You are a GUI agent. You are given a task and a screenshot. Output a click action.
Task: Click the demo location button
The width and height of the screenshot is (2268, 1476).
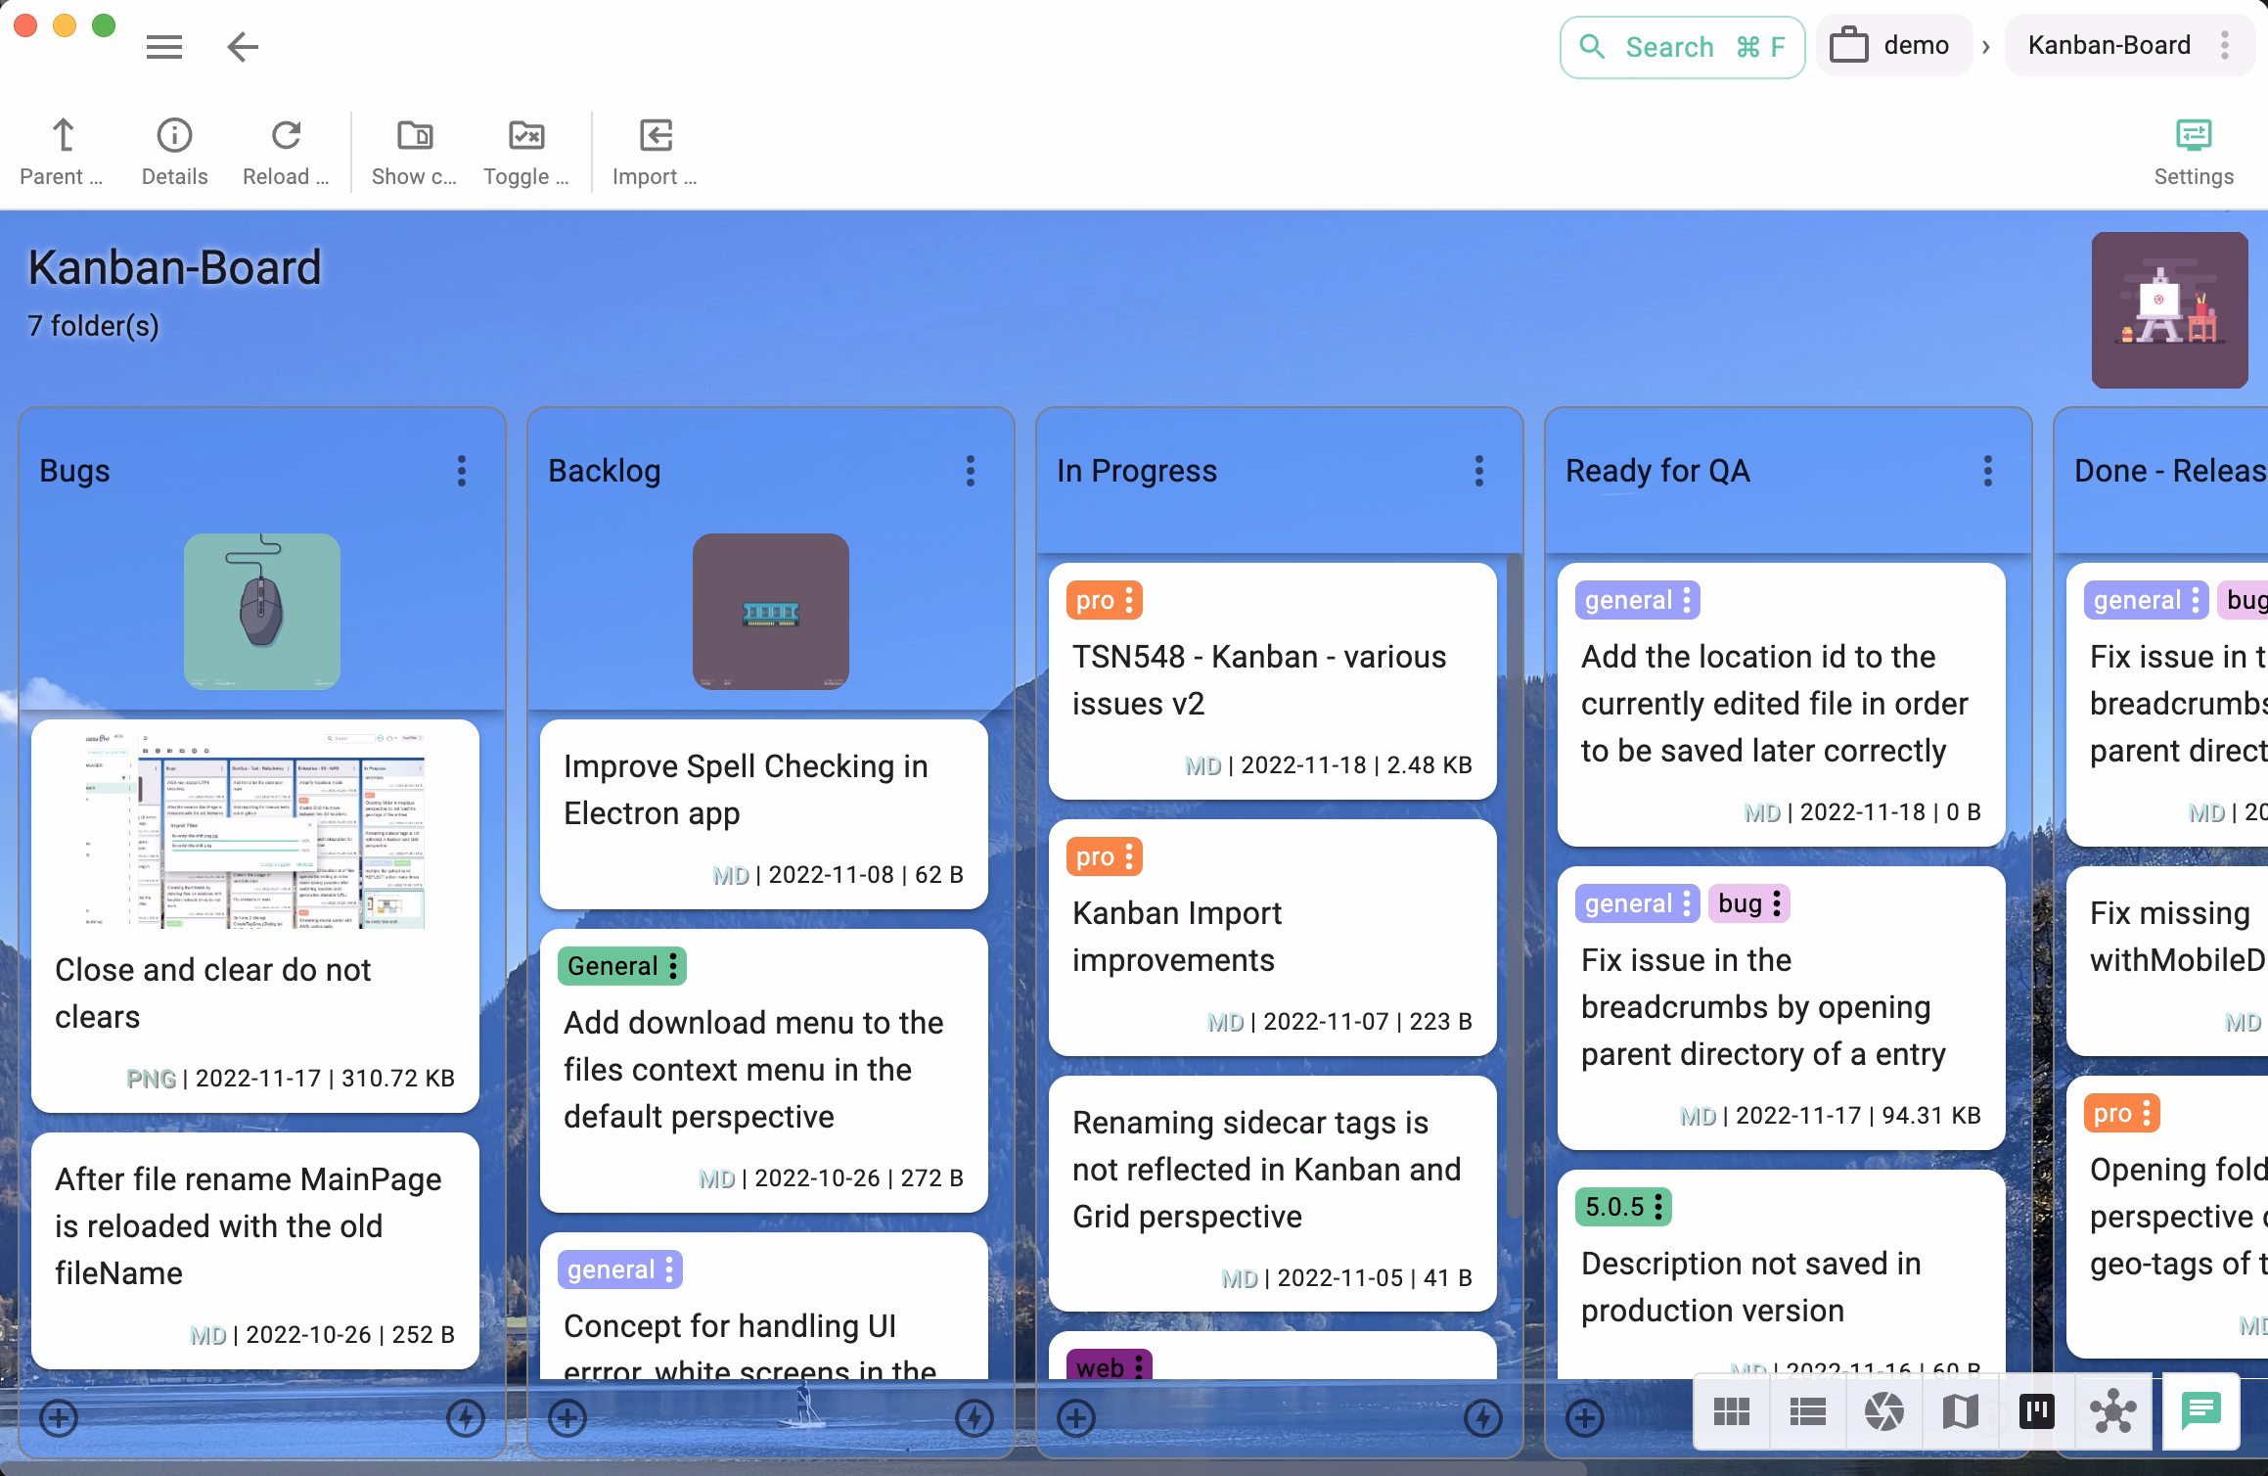point(1893,46)
